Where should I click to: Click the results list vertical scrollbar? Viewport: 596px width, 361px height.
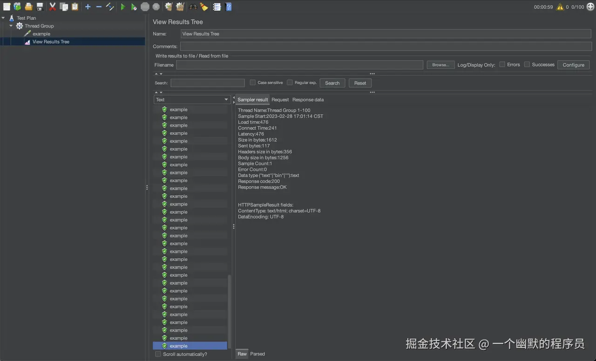click(229, 311)
